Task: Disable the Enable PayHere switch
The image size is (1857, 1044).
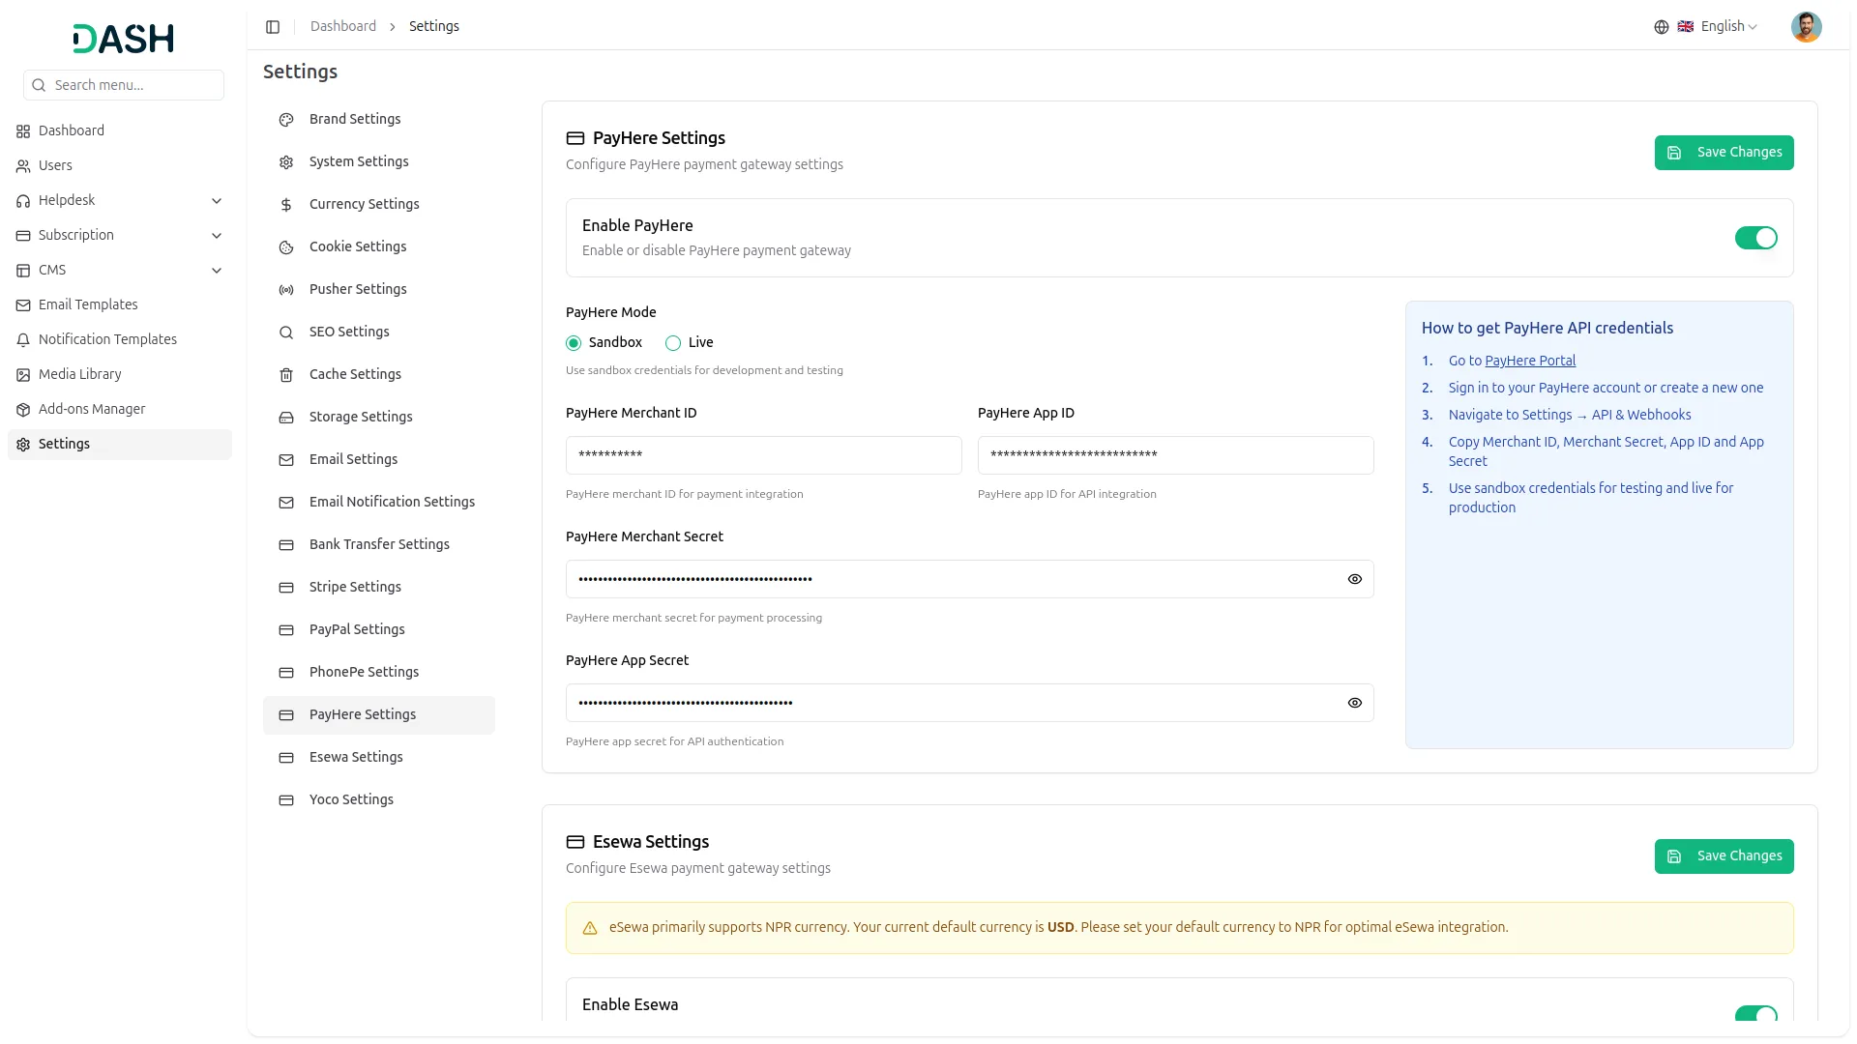Action: [1755, 238]
